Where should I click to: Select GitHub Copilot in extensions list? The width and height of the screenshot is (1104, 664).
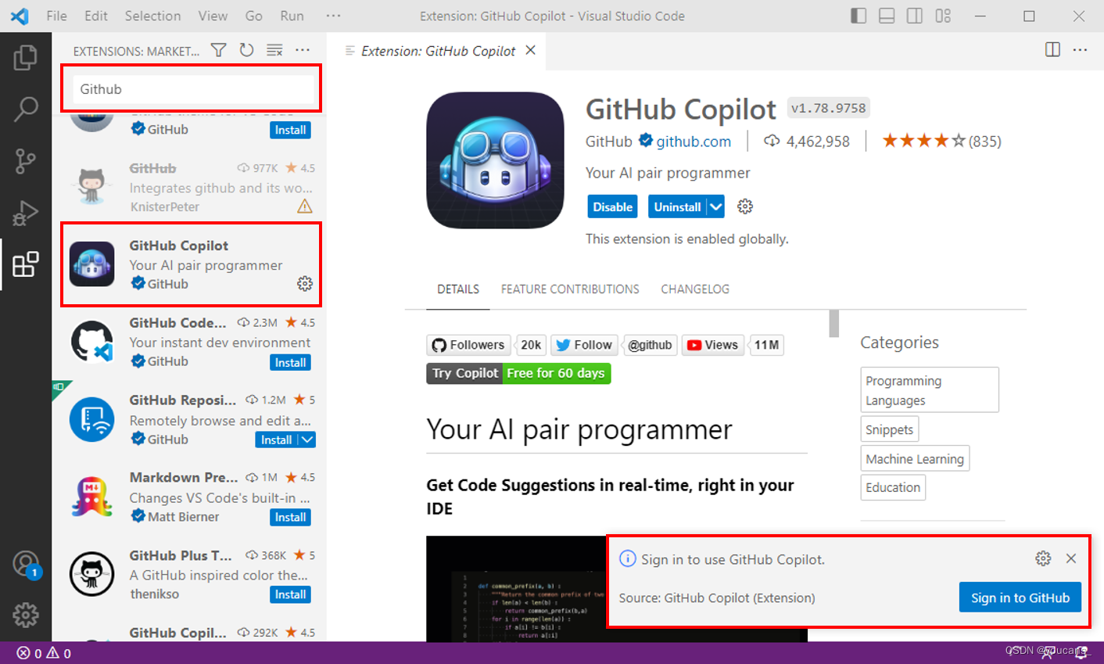click(x=191, y=264)
